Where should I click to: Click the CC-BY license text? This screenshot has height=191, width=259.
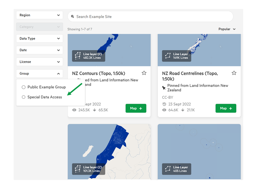point(168,97)
